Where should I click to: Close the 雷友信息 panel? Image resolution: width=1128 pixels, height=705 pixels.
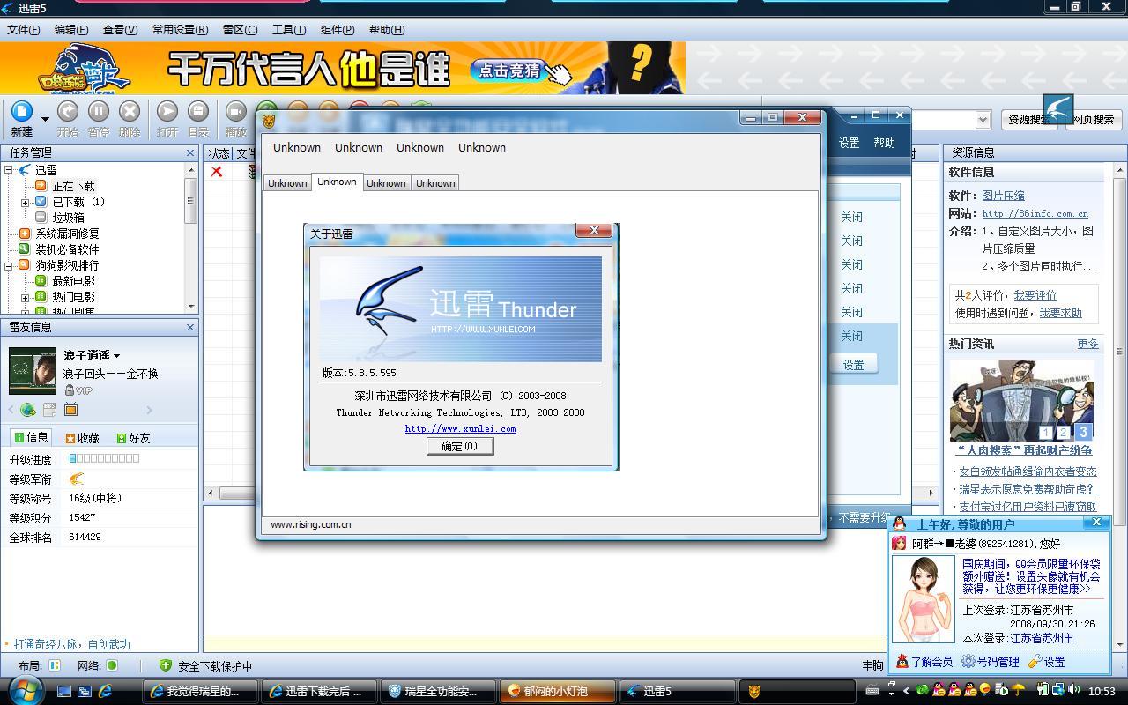pyautogui.click(x=189, y=327)
